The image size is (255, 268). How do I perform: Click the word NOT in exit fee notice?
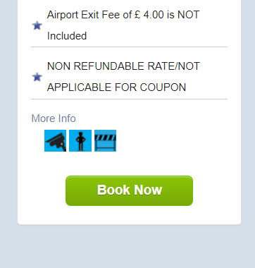[189, 15]
